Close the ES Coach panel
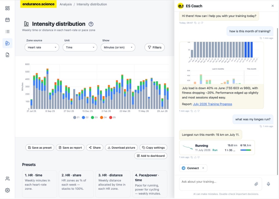Viewport: 279px width, 199px height. [x=272, y=6]
